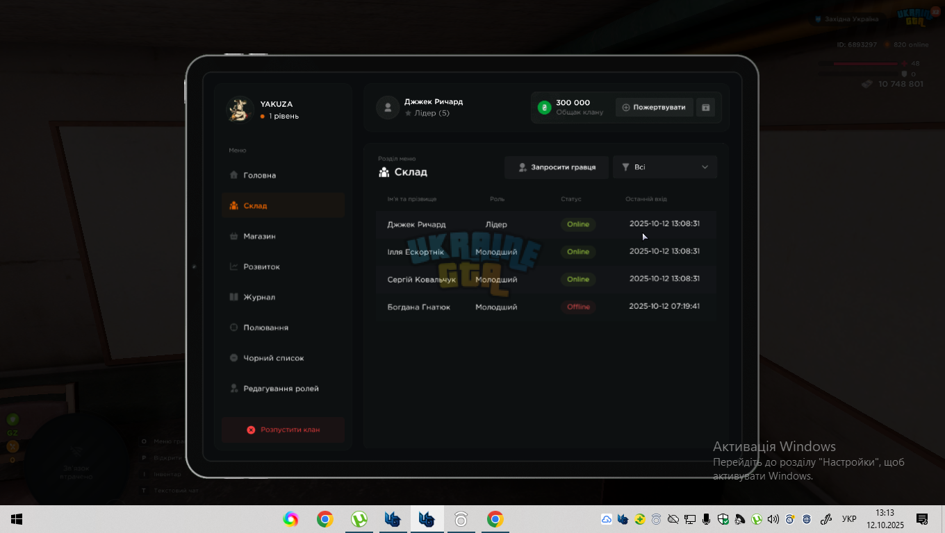Click the YAKUZA clan emblem avatar
Viewport: 945px width, 533px height.
240,109
